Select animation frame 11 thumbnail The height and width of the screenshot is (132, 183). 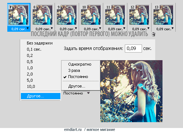[x=115, y=15]
